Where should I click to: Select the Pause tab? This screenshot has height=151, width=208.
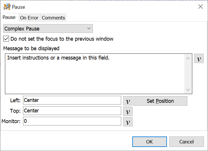tap(9, 17)
